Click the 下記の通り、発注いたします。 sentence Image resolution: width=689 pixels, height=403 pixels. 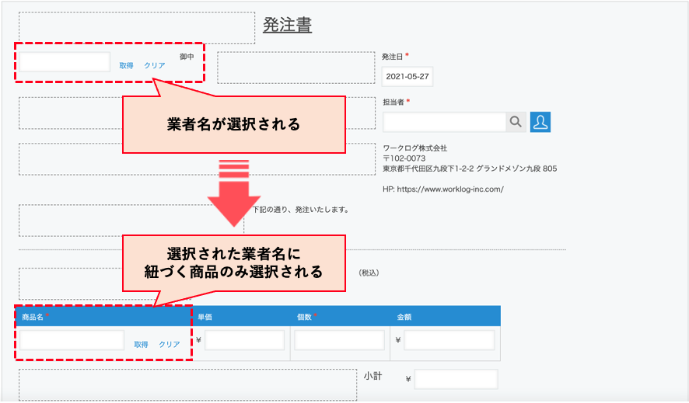[x=301, y=210]
